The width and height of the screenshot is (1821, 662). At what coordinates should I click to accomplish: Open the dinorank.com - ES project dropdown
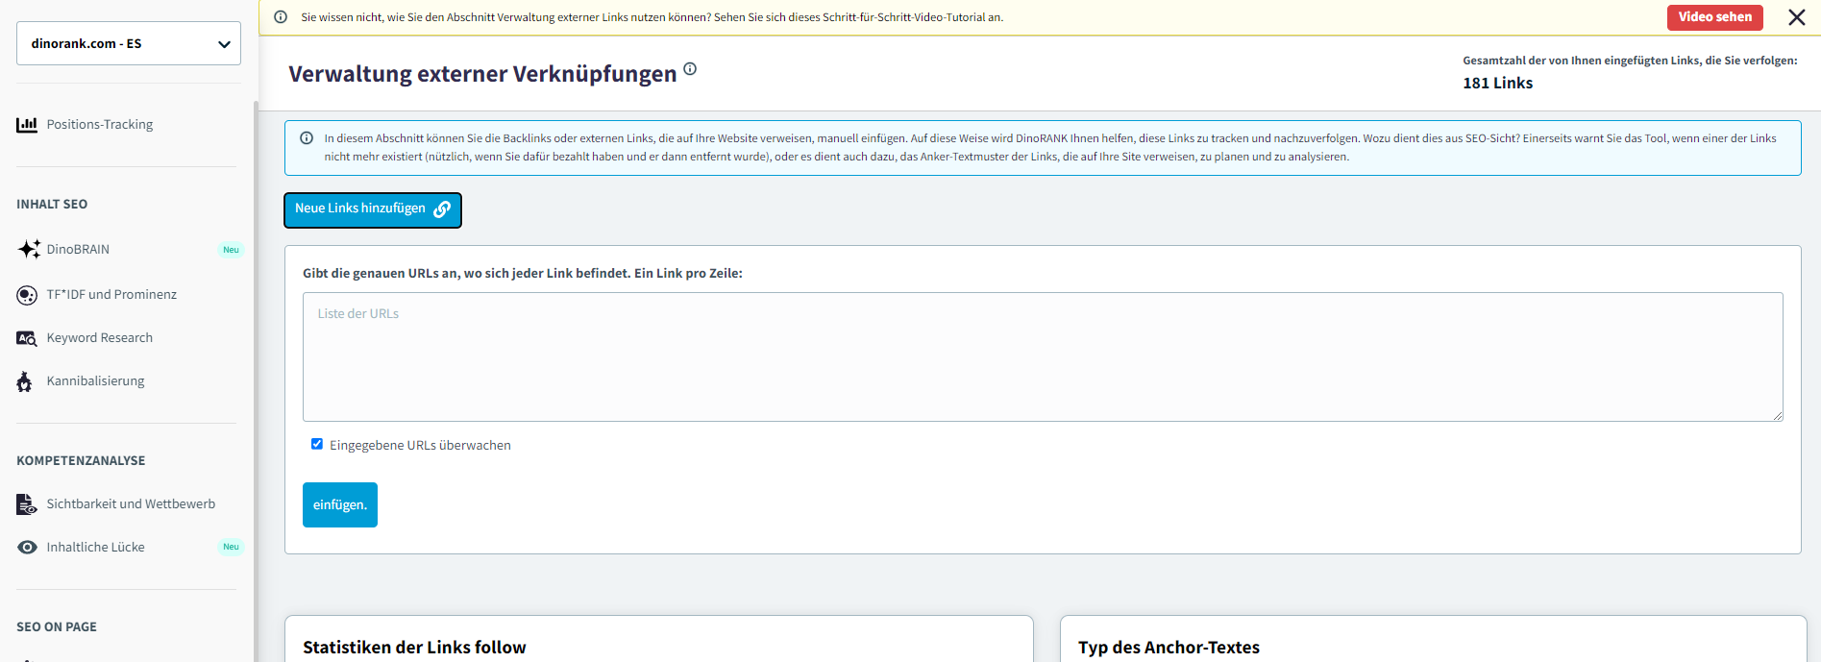pyautogui.click(x=129, y=43)
